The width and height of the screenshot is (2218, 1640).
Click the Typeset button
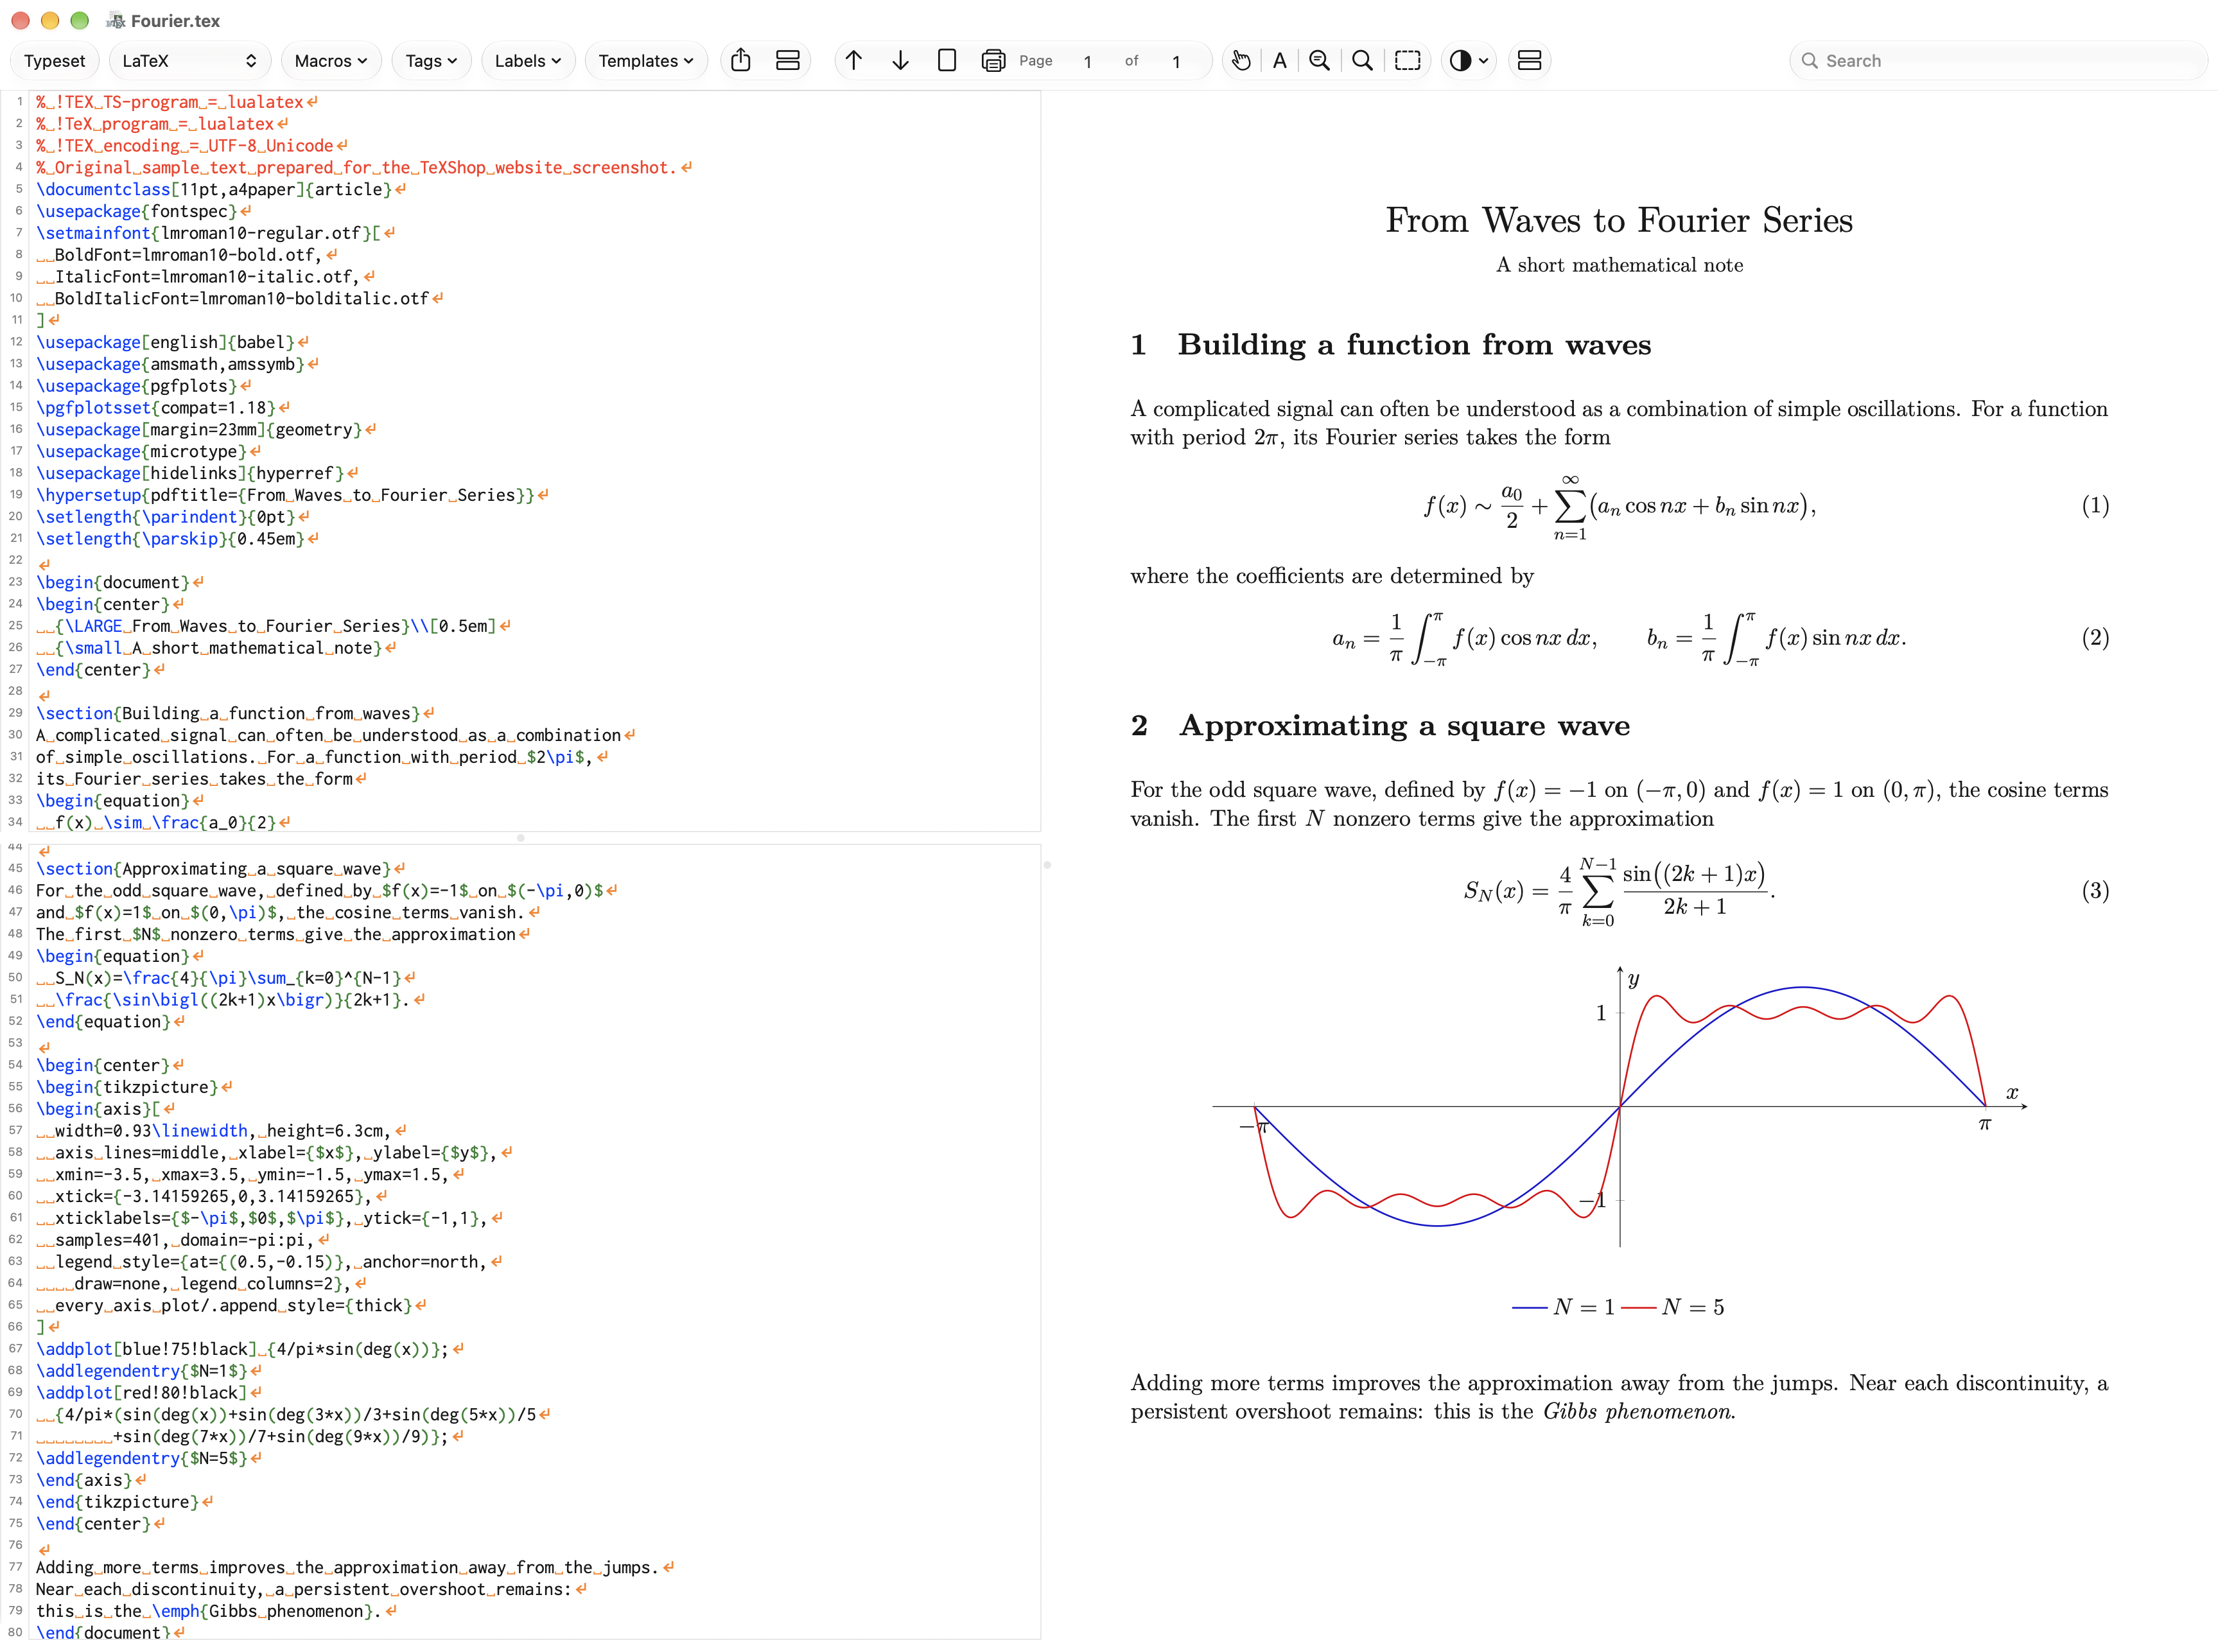(x=55, y=60)
